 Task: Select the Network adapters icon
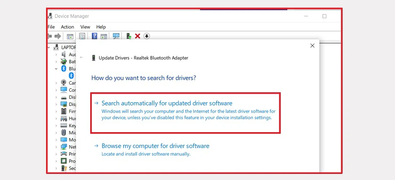(x=64, y=147)
